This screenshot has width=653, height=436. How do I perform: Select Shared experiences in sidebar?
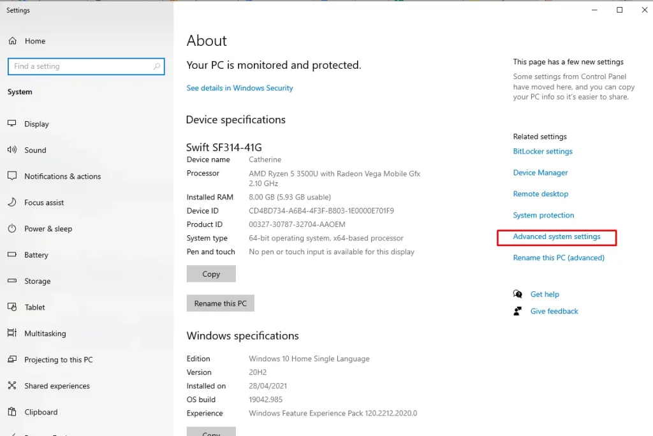(57, 386)
